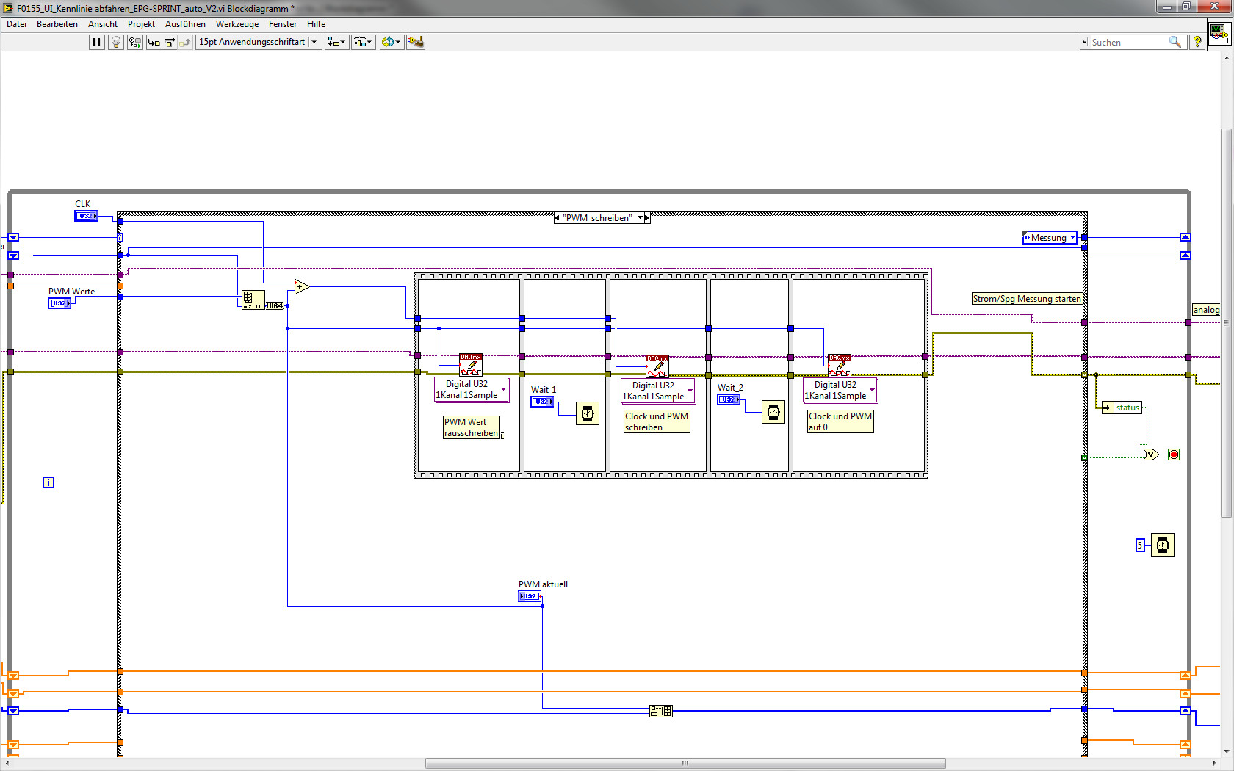Viewport: 1234px width, 771px height.
Task: Go to the previous case structure frame
Action: pos(558,218)
